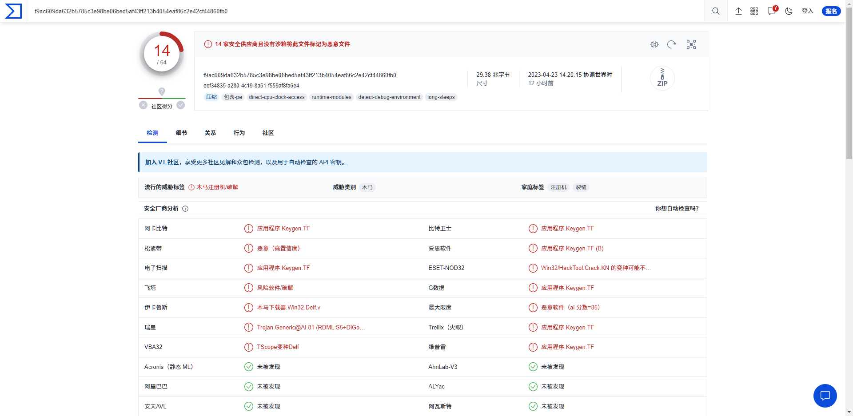Click the file hash in the search field
The height and width of the screenshot is (416, 853).
click(x=131, y=11)
